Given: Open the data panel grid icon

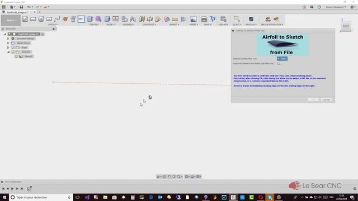Looking at the screenshot, I should tap(4, 7).
